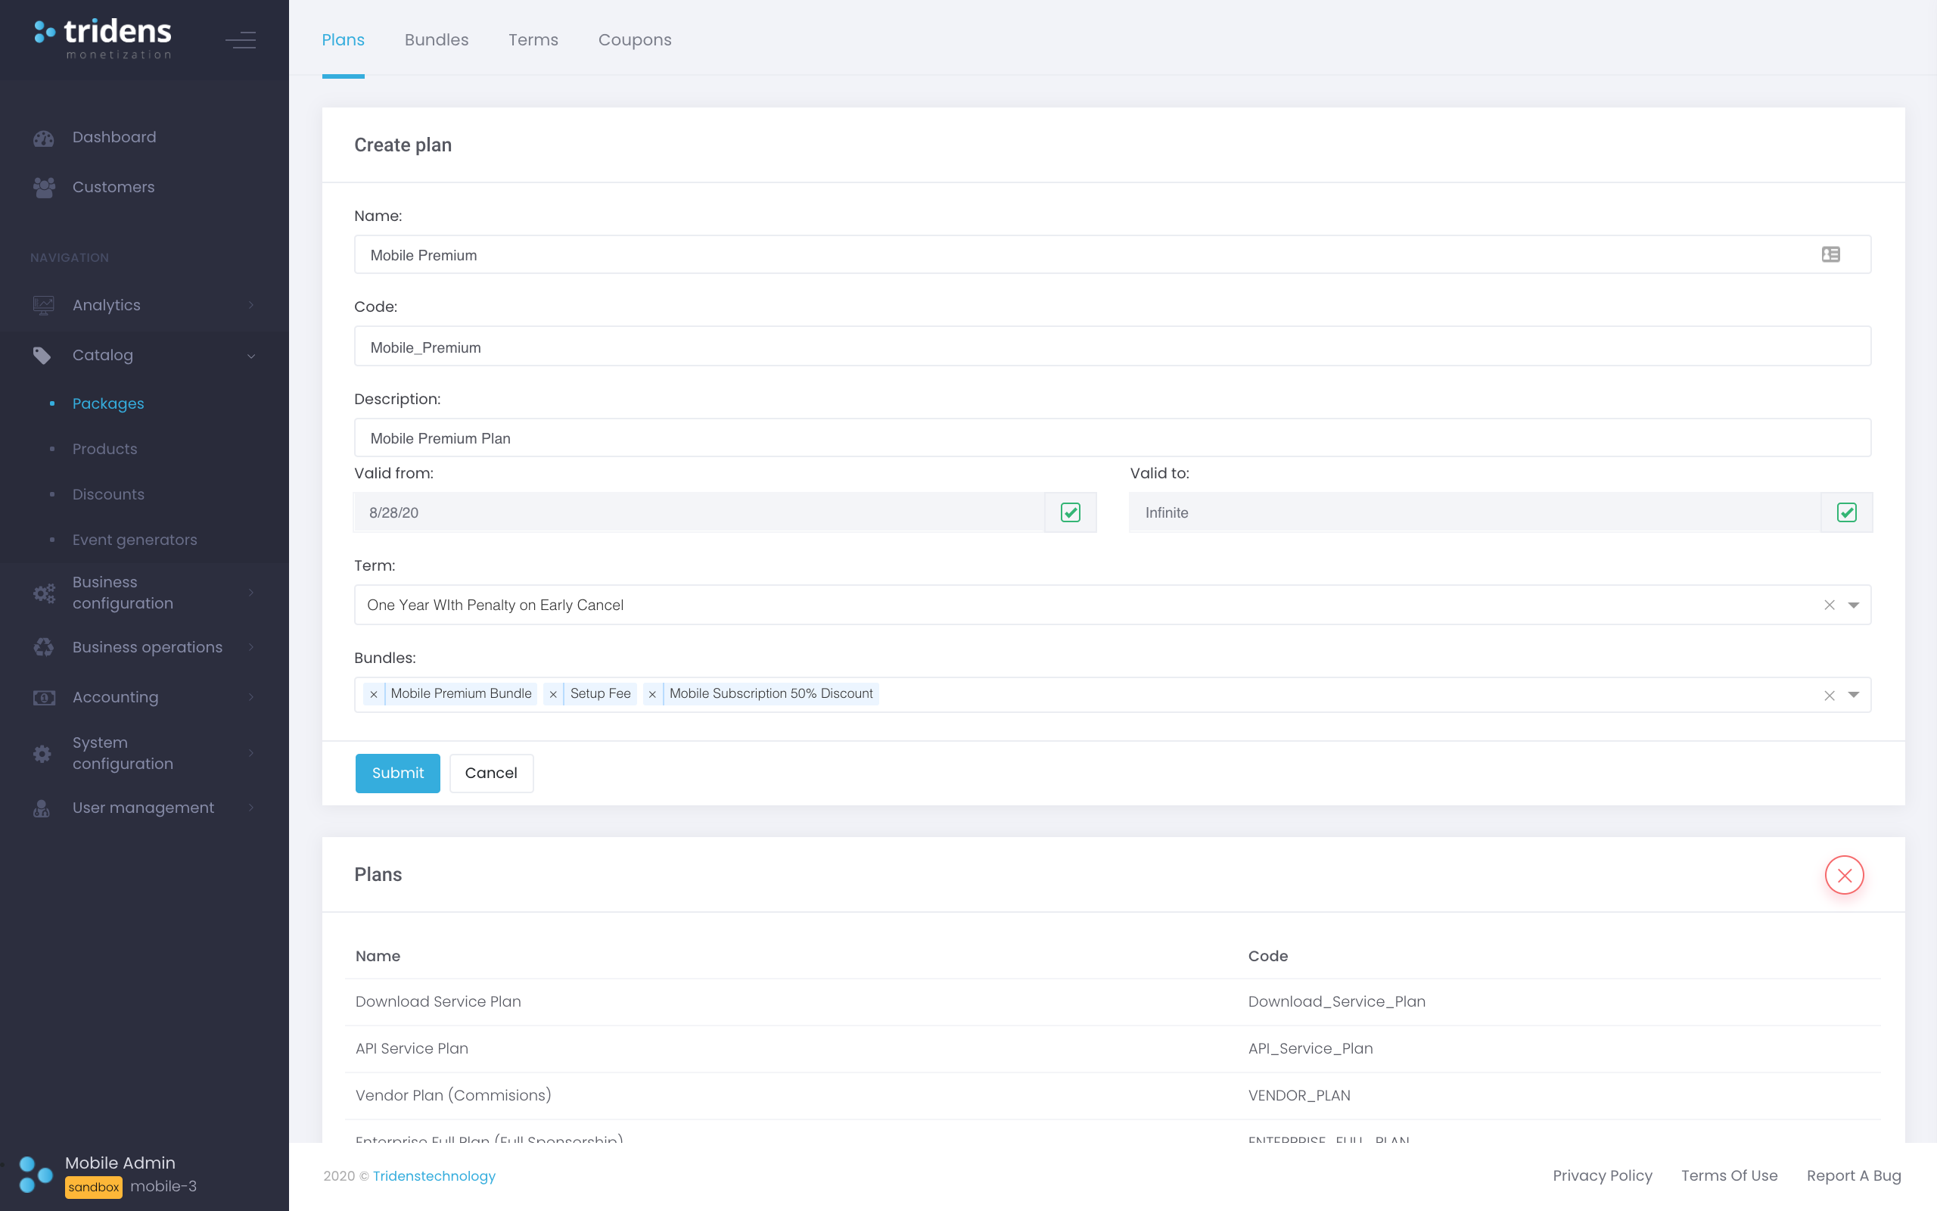Expand System configuration menu
The width and height of the screenshot is (1937, 1211).
coord(251,753)
